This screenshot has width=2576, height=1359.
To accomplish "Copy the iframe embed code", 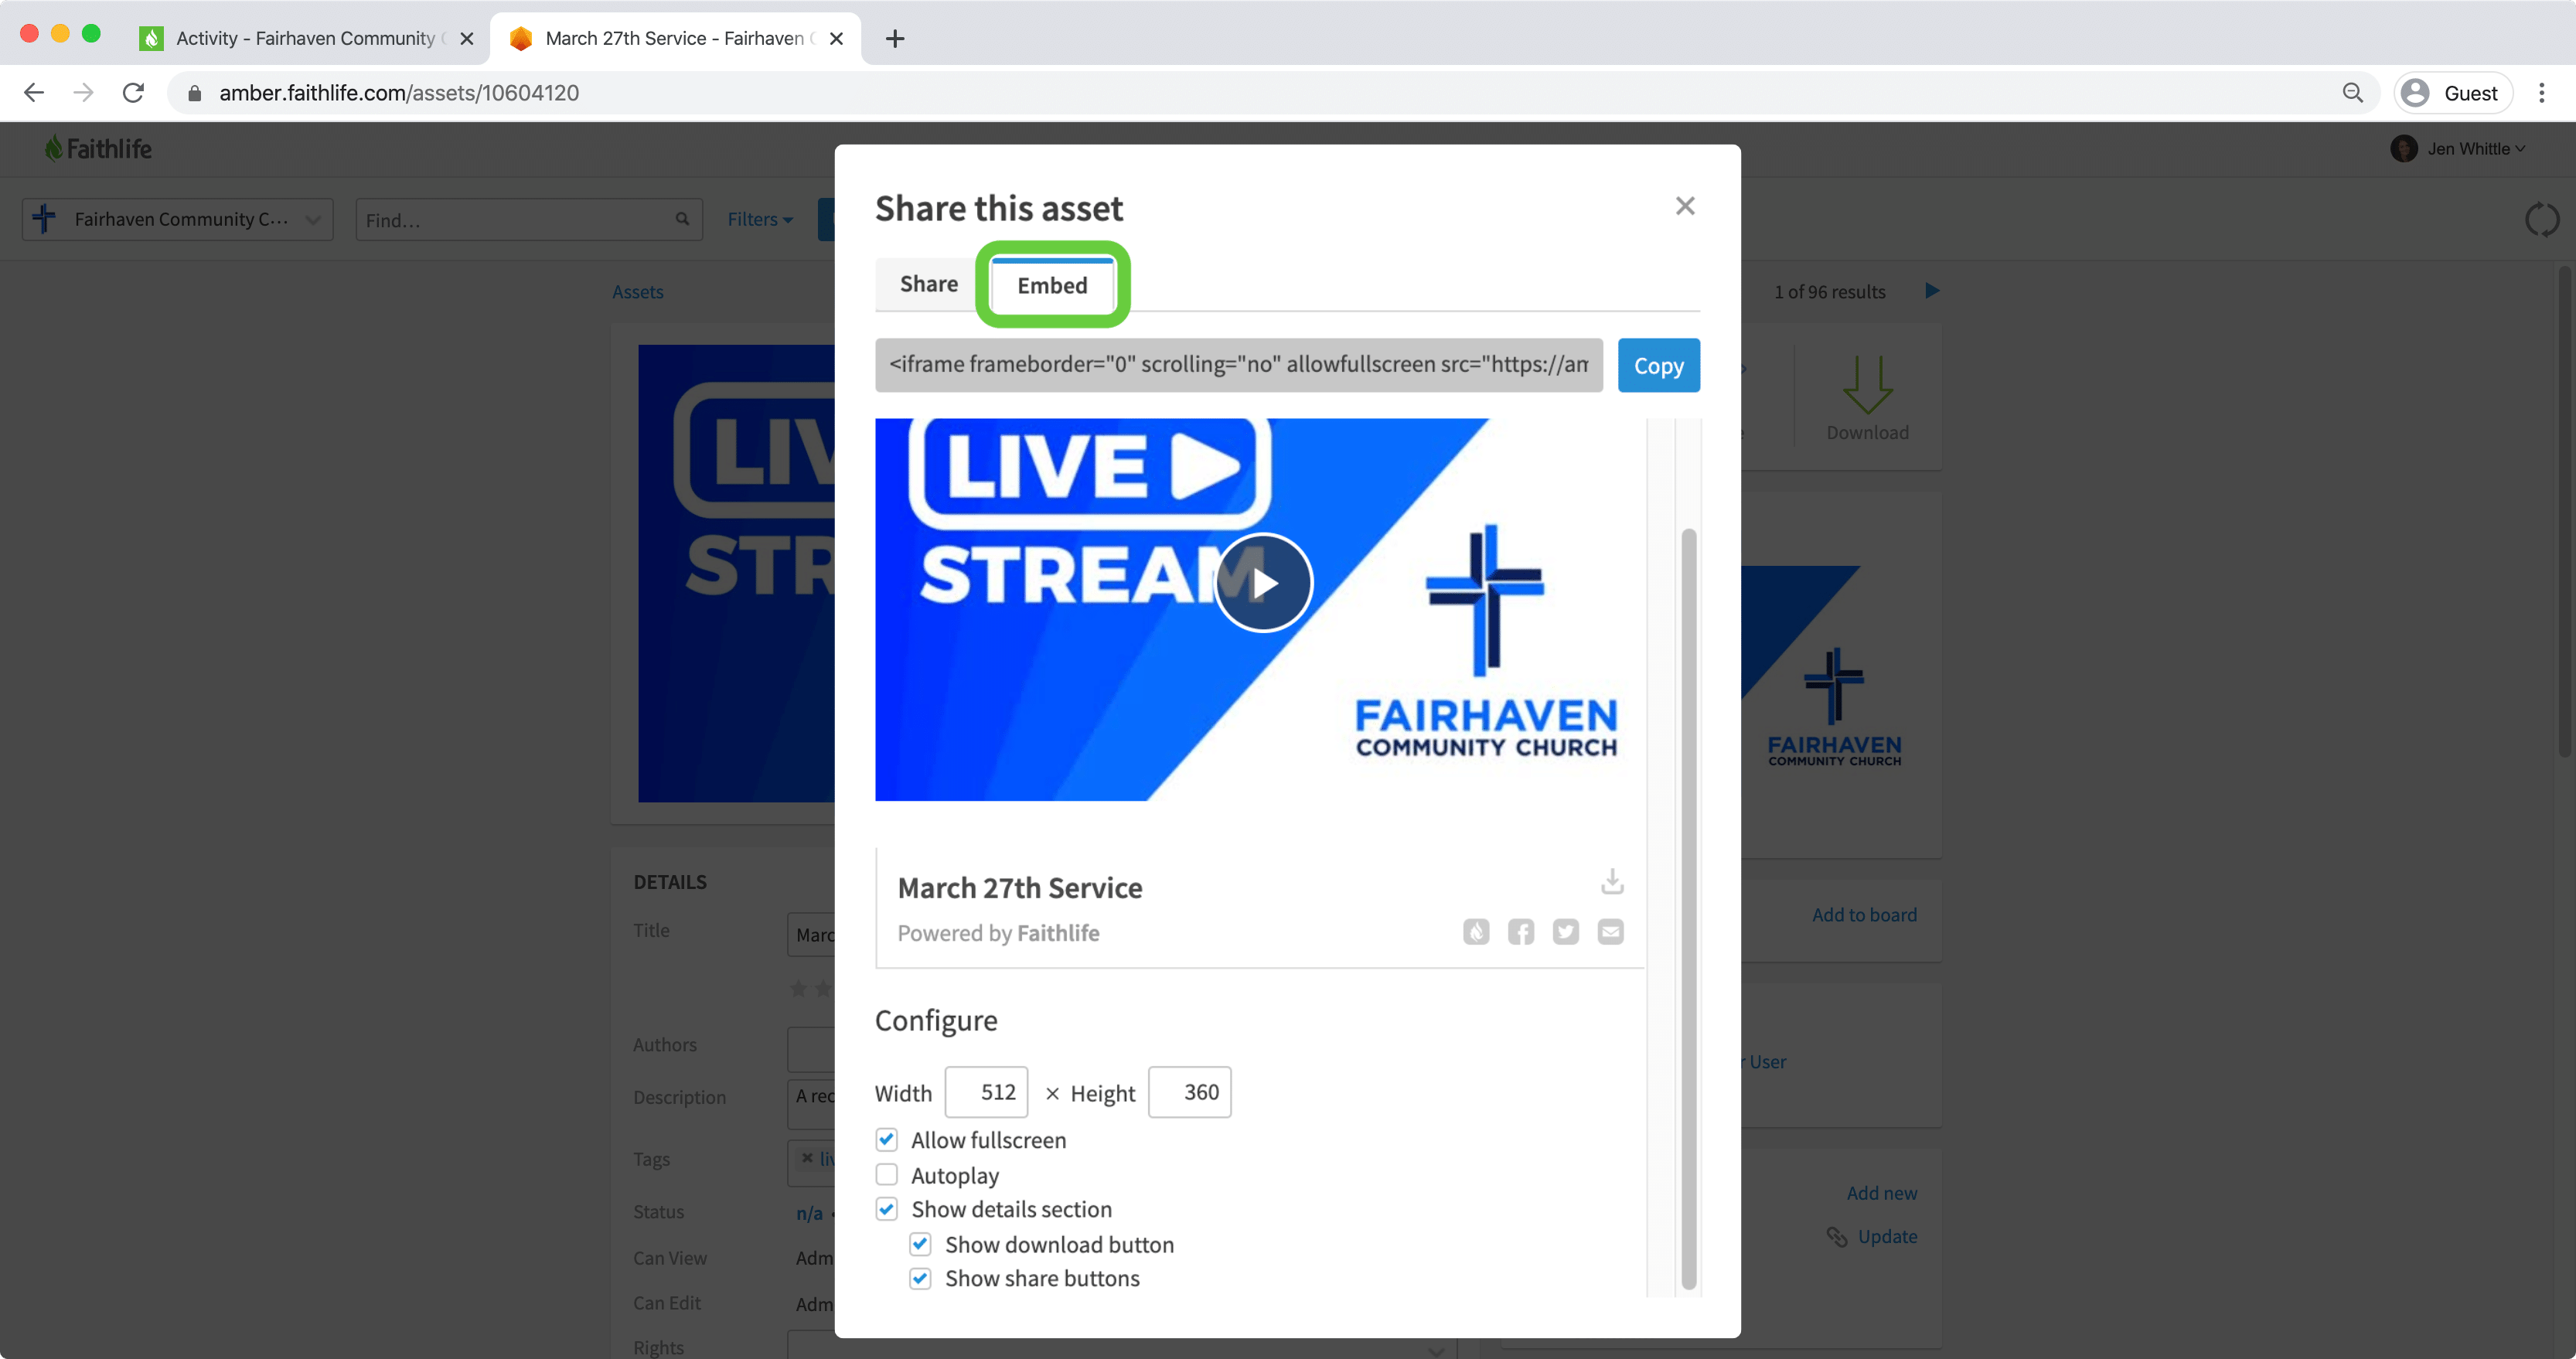I will (1658, 365).
